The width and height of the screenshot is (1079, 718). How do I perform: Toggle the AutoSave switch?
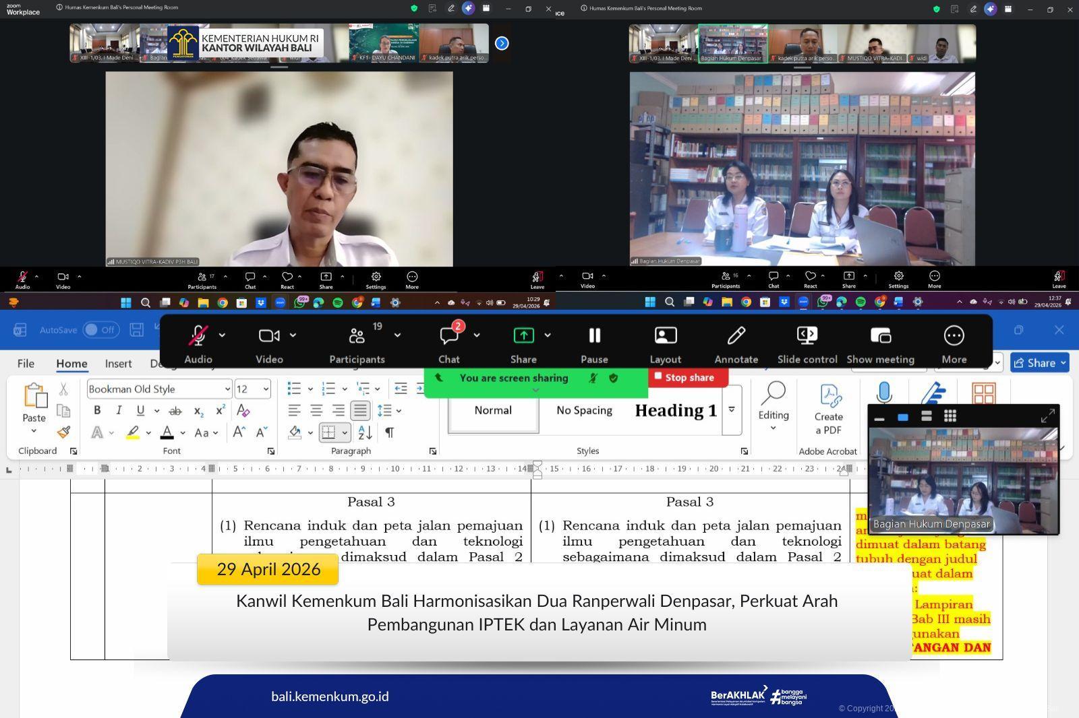tap(100, 330)
